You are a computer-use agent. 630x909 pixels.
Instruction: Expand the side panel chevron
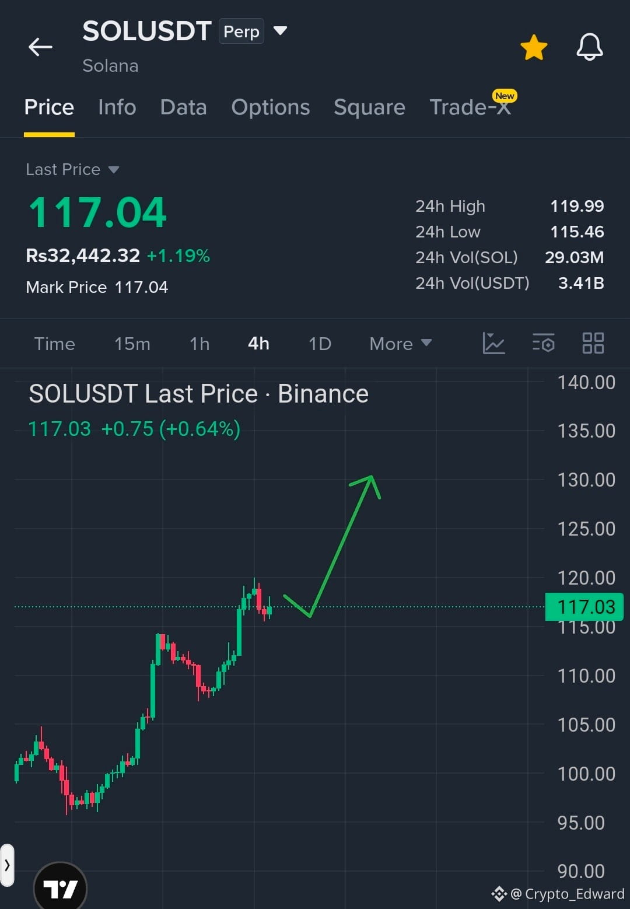[7, 865]
